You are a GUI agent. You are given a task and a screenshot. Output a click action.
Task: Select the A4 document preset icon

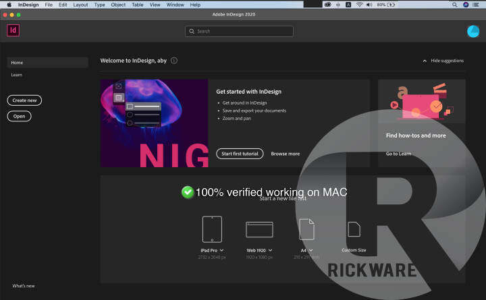click(306, 229)
